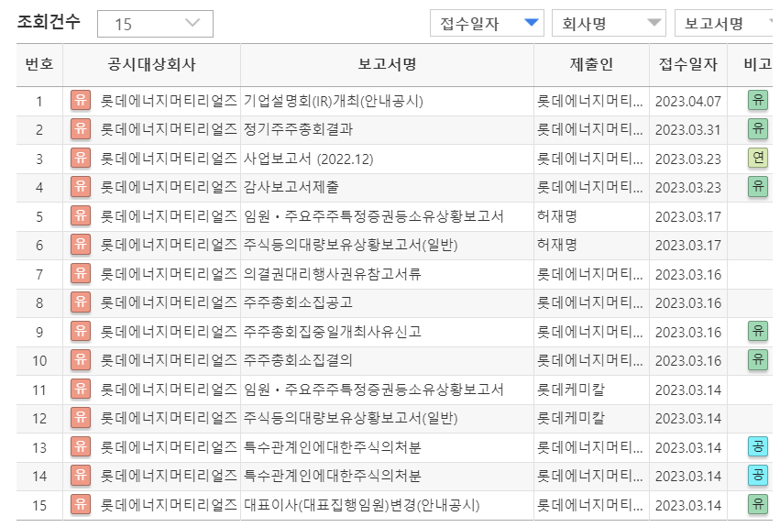The image size is (780, 527).
Task: Click the green 유 remark badge for 기업설명회(IR)개최
Action: click(758, 100)
